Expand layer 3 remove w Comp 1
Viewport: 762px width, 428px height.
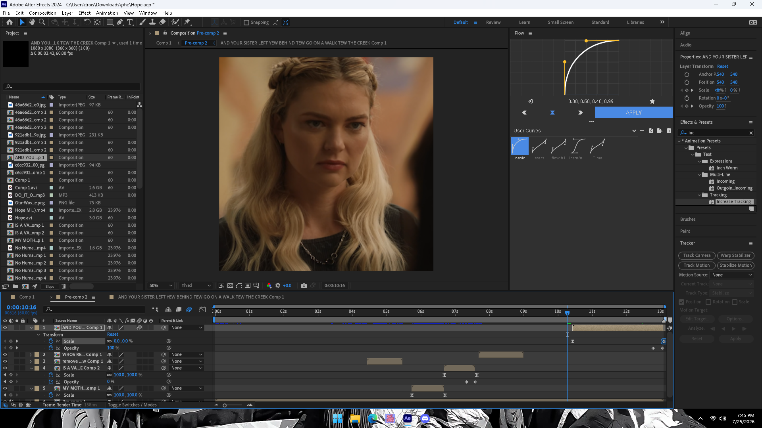point(31,361)
